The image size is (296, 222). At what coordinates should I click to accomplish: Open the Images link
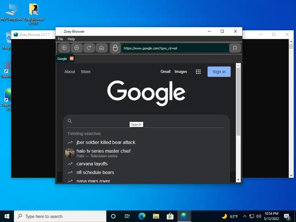pos(181,72)
